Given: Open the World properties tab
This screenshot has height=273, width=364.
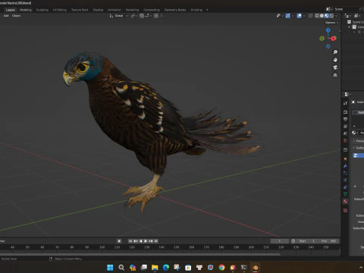Looking at the screenshot, I should [x=346, y=140].
